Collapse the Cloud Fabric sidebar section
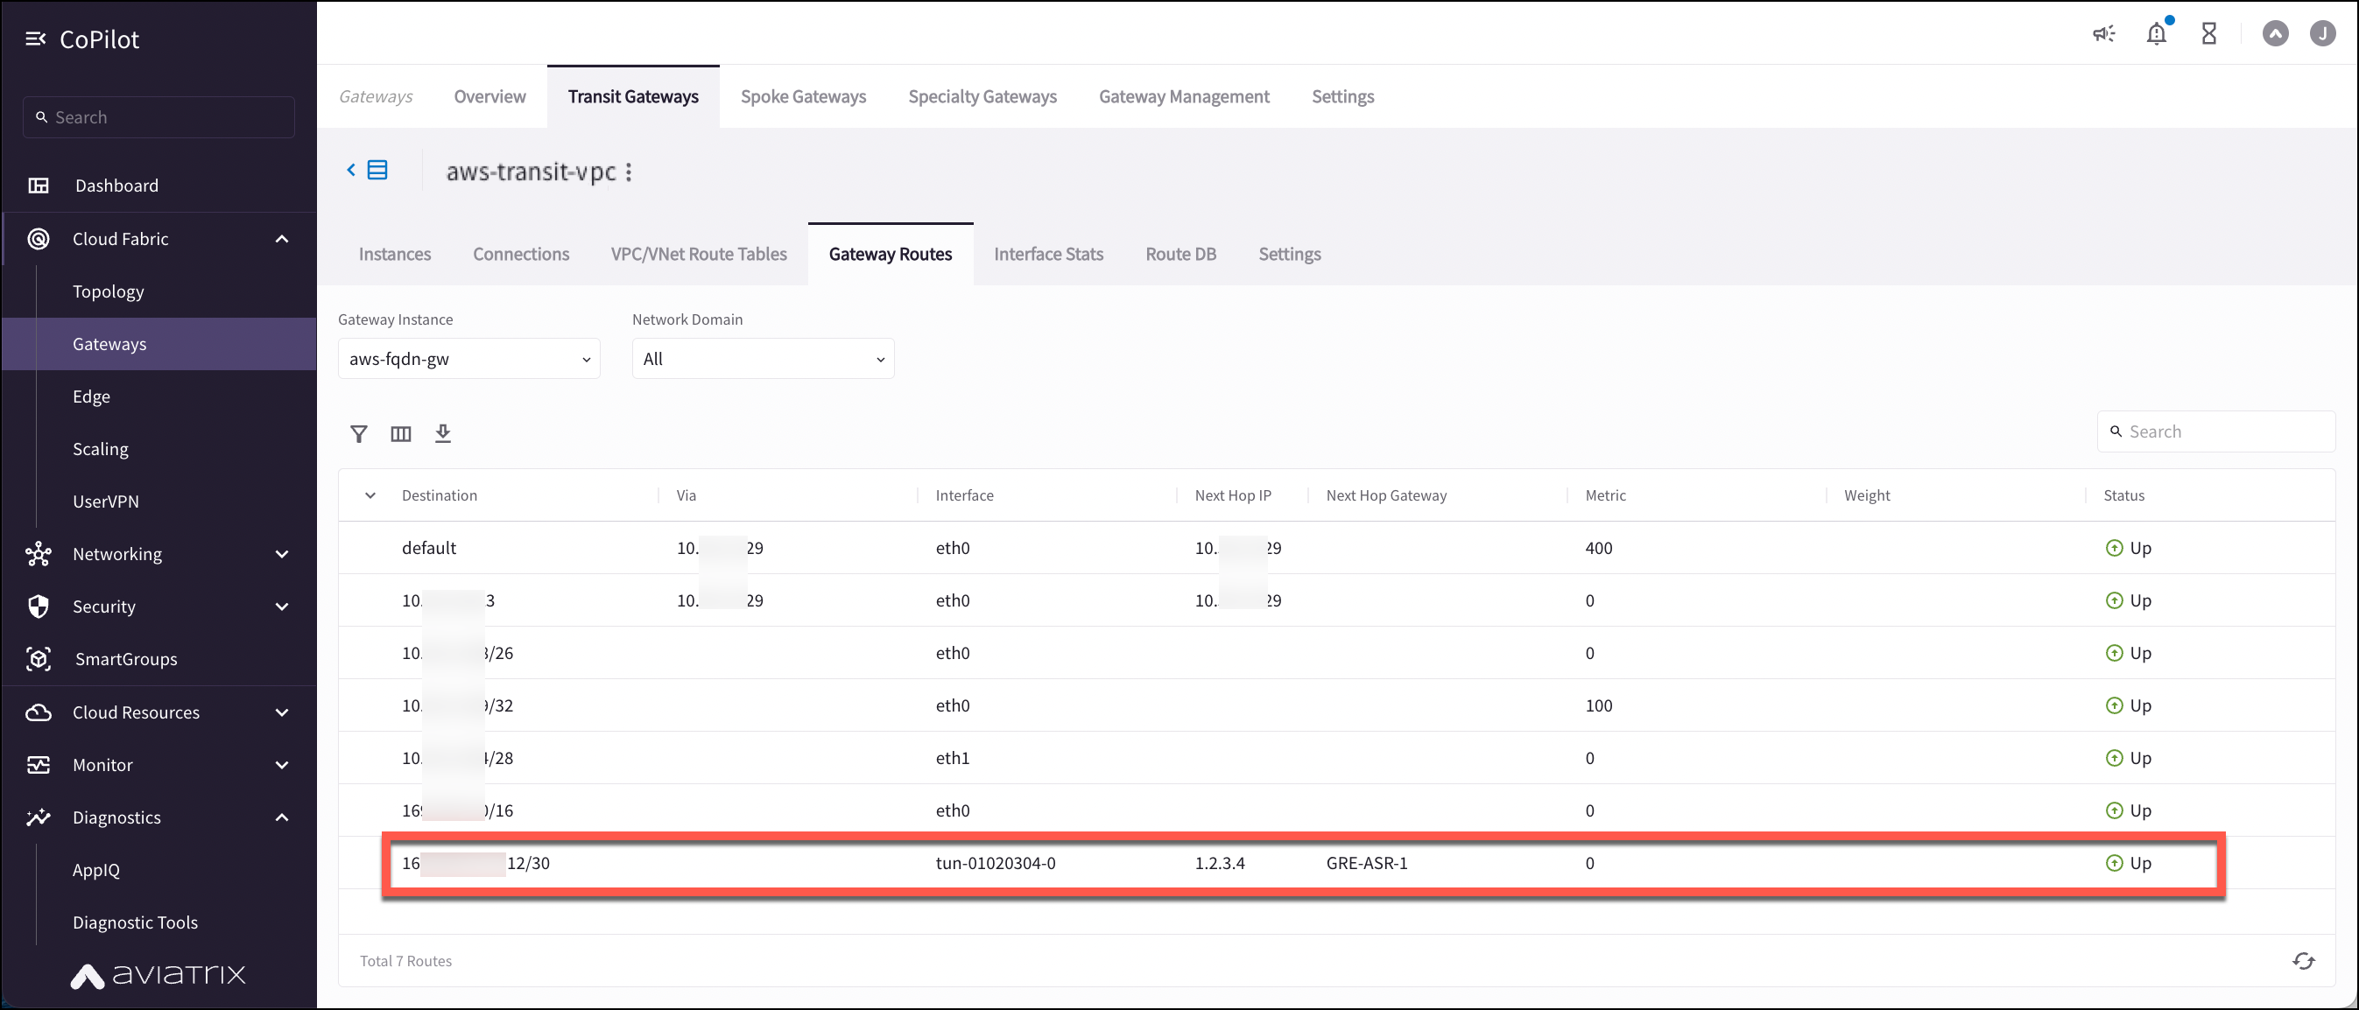Image resolution: width=2359 pixels, height=1010 pixels. tap(282, 239)
